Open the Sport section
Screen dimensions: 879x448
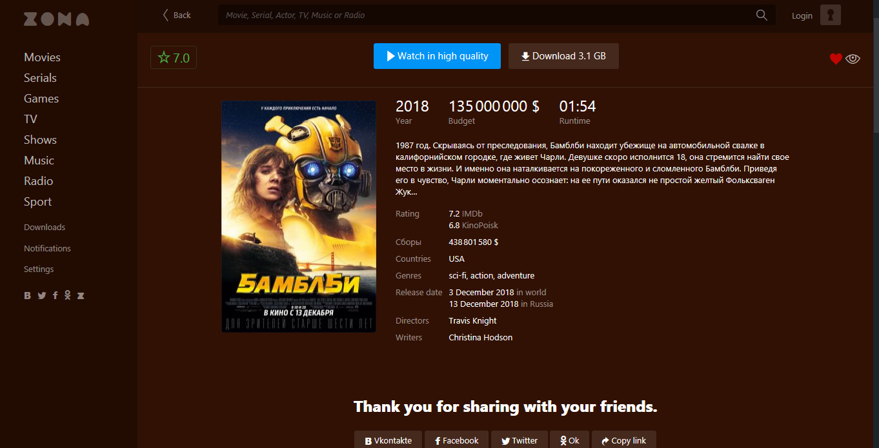coord(37,202)
